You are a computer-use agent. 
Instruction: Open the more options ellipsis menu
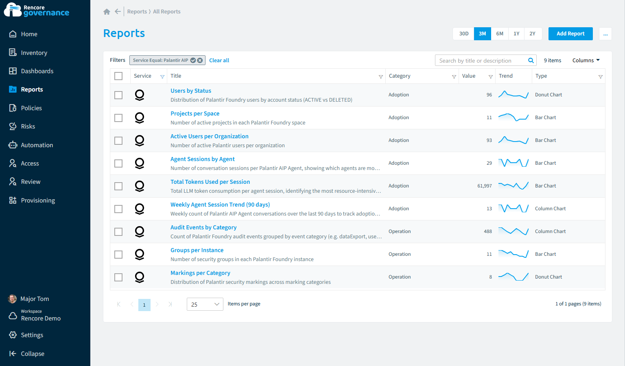(x=605, y=34)
